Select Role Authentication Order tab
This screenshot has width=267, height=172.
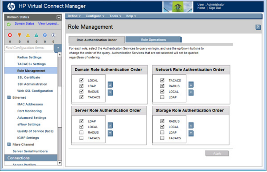tap(96, 40)
